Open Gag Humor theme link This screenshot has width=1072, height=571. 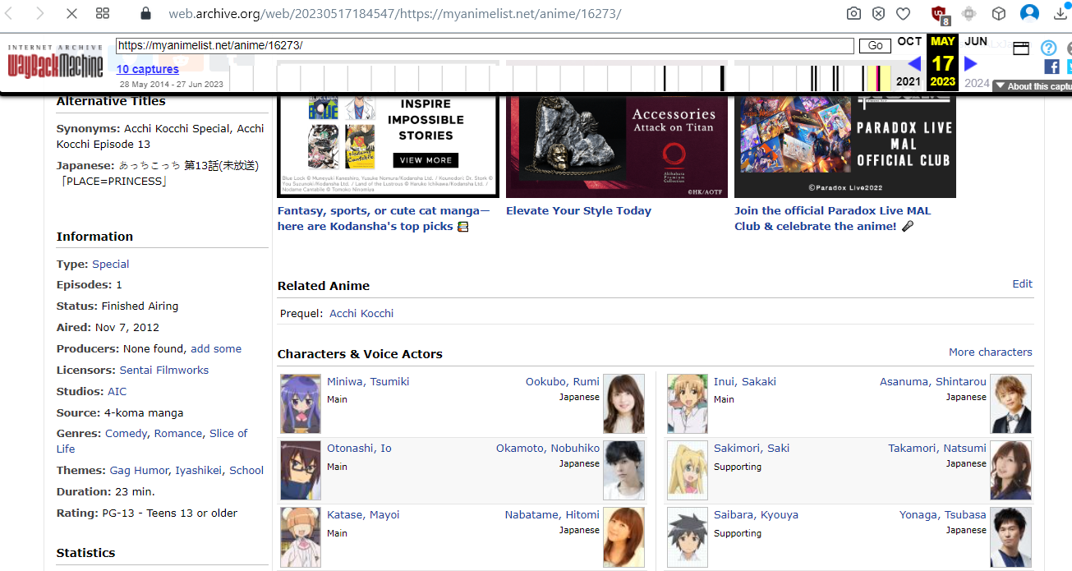(139, 471)
